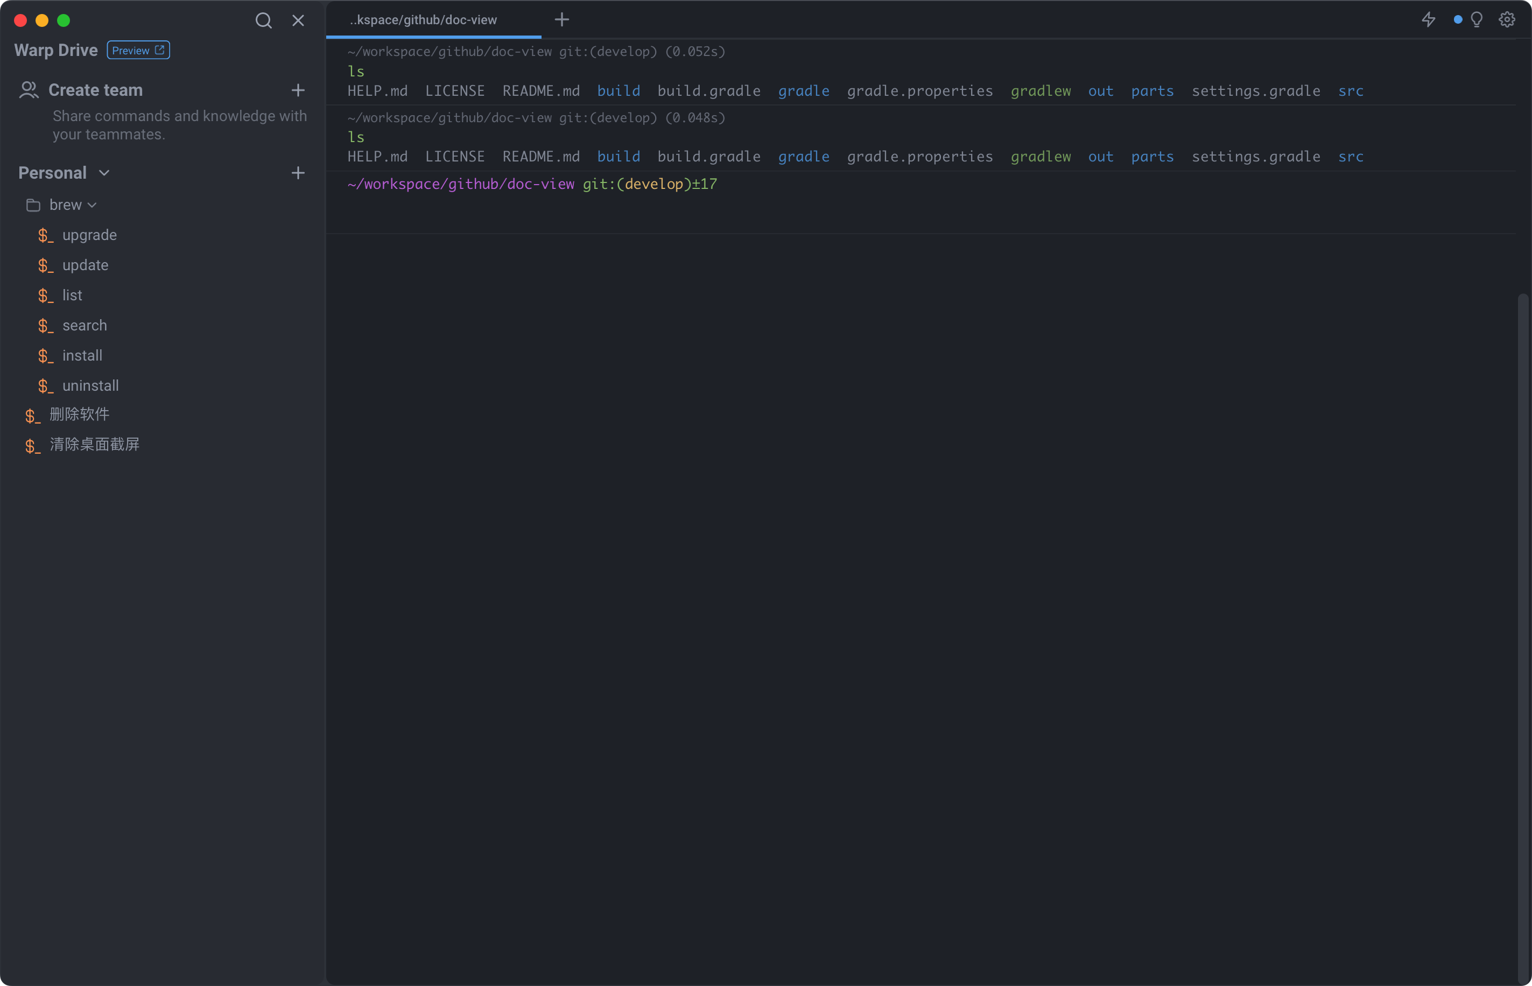1532x986 pixels.
Task: Open resource center lightbulb
Action: tap(1477, 20)
